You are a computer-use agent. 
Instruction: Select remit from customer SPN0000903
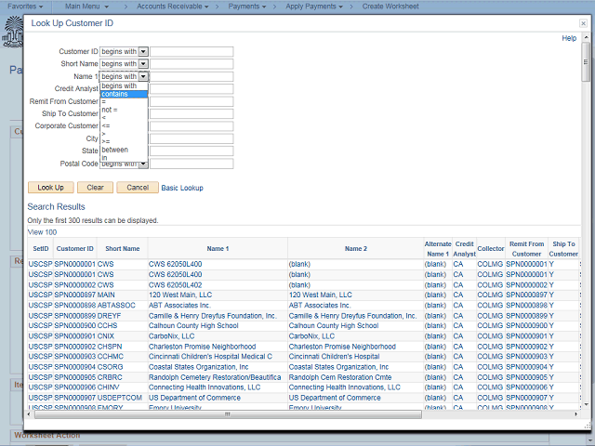click(527, 357)
